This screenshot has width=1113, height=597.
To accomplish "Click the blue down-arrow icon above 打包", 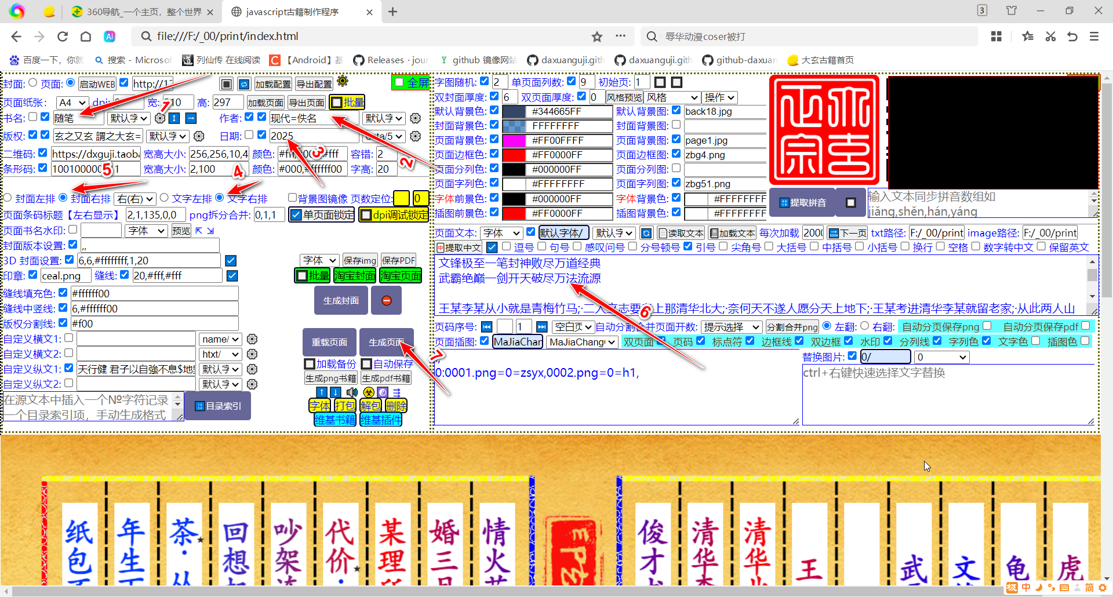I will 335,392.
